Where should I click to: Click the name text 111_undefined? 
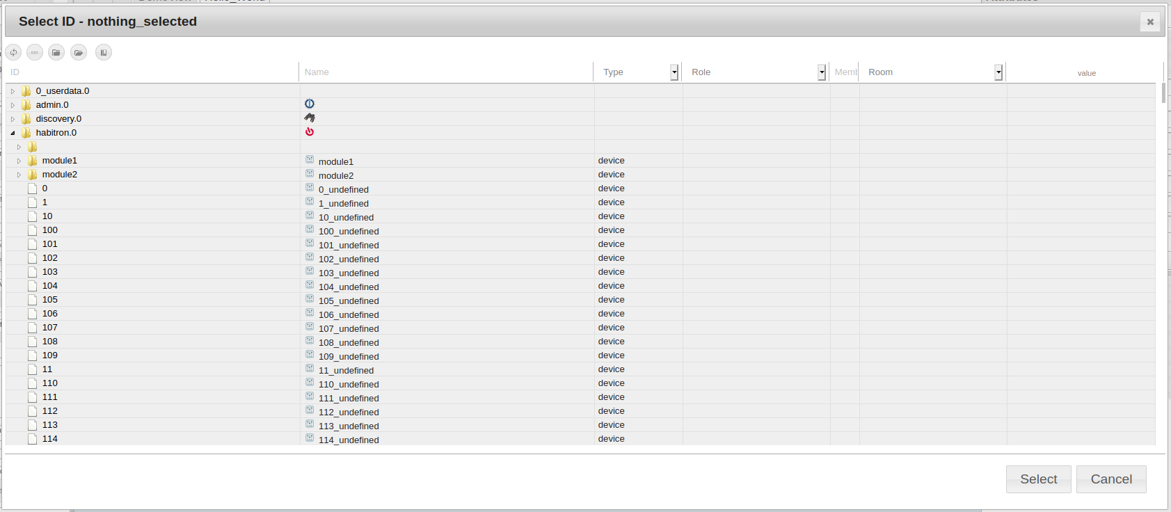pos(349,399)
